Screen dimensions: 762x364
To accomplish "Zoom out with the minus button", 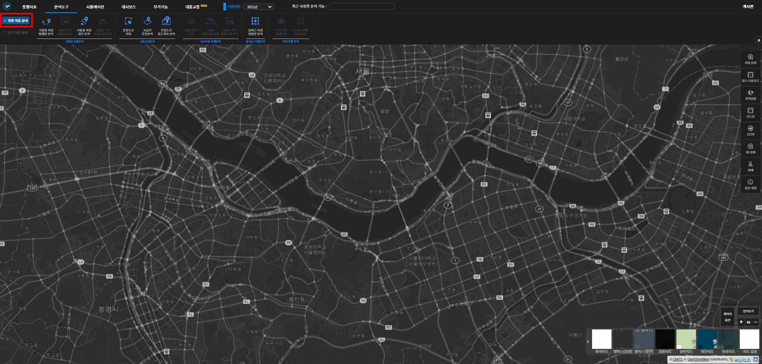I will (756, 322).
